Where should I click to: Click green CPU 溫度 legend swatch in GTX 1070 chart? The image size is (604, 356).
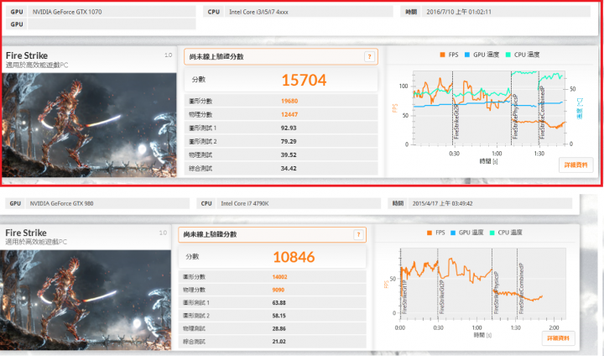508,55
